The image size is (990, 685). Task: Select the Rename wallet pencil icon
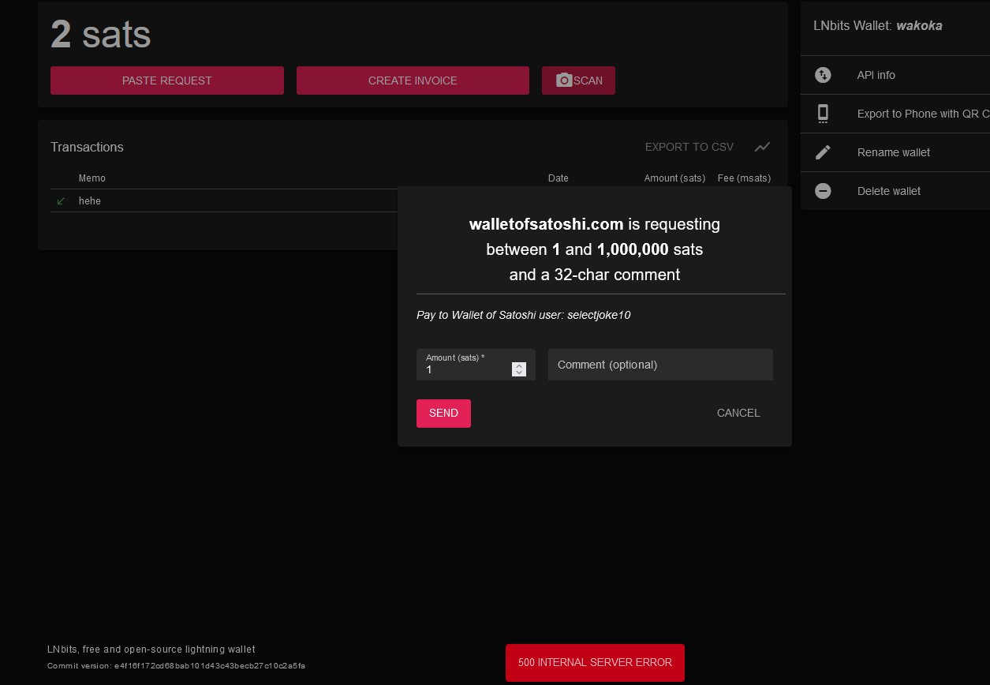tap(823, 152)
